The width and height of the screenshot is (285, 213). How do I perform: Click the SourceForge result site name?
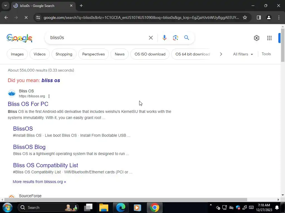tap(30, 196)
